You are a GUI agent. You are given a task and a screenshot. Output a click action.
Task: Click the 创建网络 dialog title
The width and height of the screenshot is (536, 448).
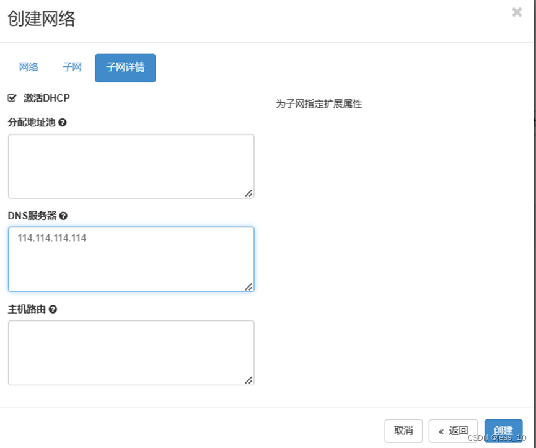(42, 19)
